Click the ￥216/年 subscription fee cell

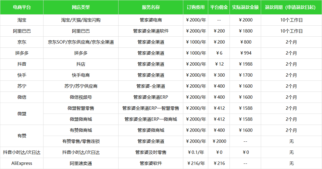[195, 163]
